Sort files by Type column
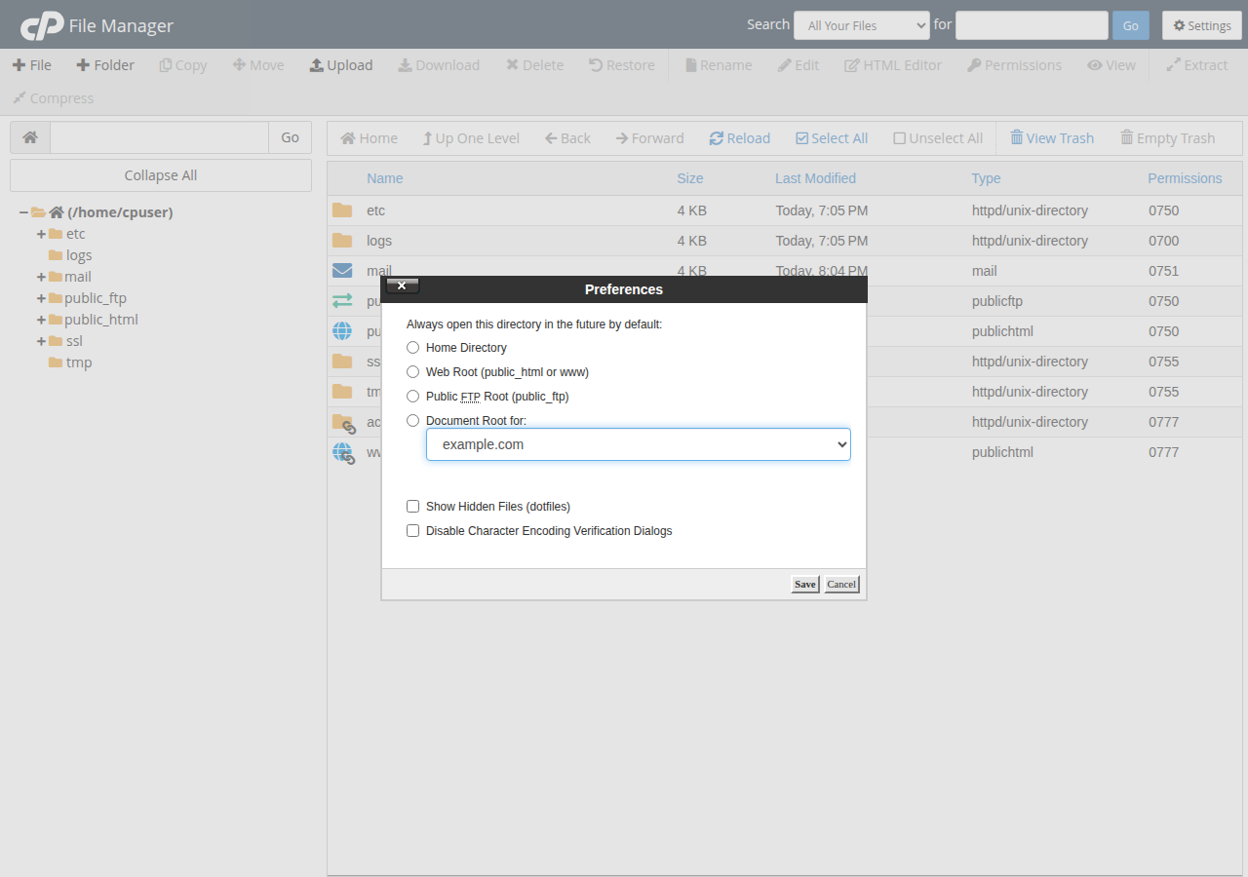Screen dimensions: 1248x877 point(986,178)
